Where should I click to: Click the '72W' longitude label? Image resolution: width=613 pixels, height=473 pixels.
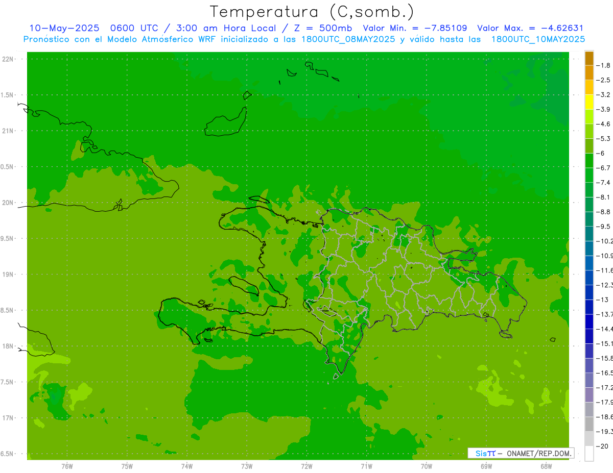pos(306,466)
